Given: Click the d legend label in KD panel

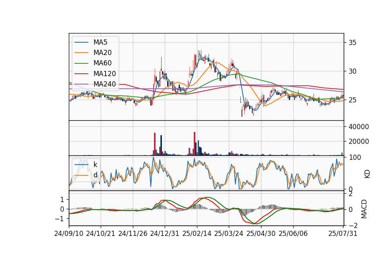Looking at the screenshot, I should [x=95, y=175].
